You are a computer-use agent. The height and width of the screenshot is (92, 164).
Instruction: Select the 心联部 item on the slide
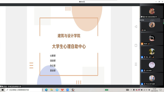tap(53, 56)
